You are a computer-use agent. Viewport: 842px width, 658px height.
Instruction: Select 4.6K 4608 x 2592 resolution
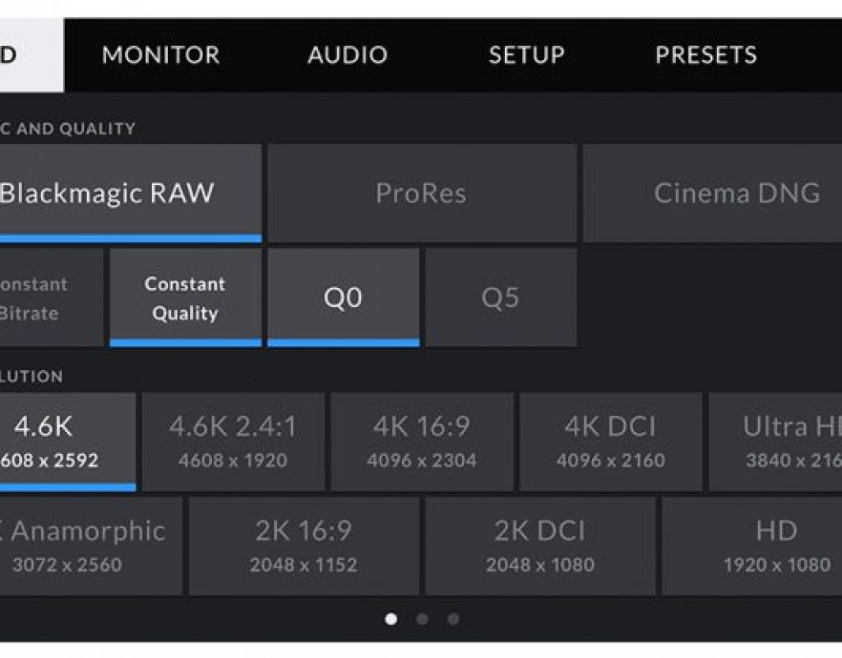click(x=67, y=442)
